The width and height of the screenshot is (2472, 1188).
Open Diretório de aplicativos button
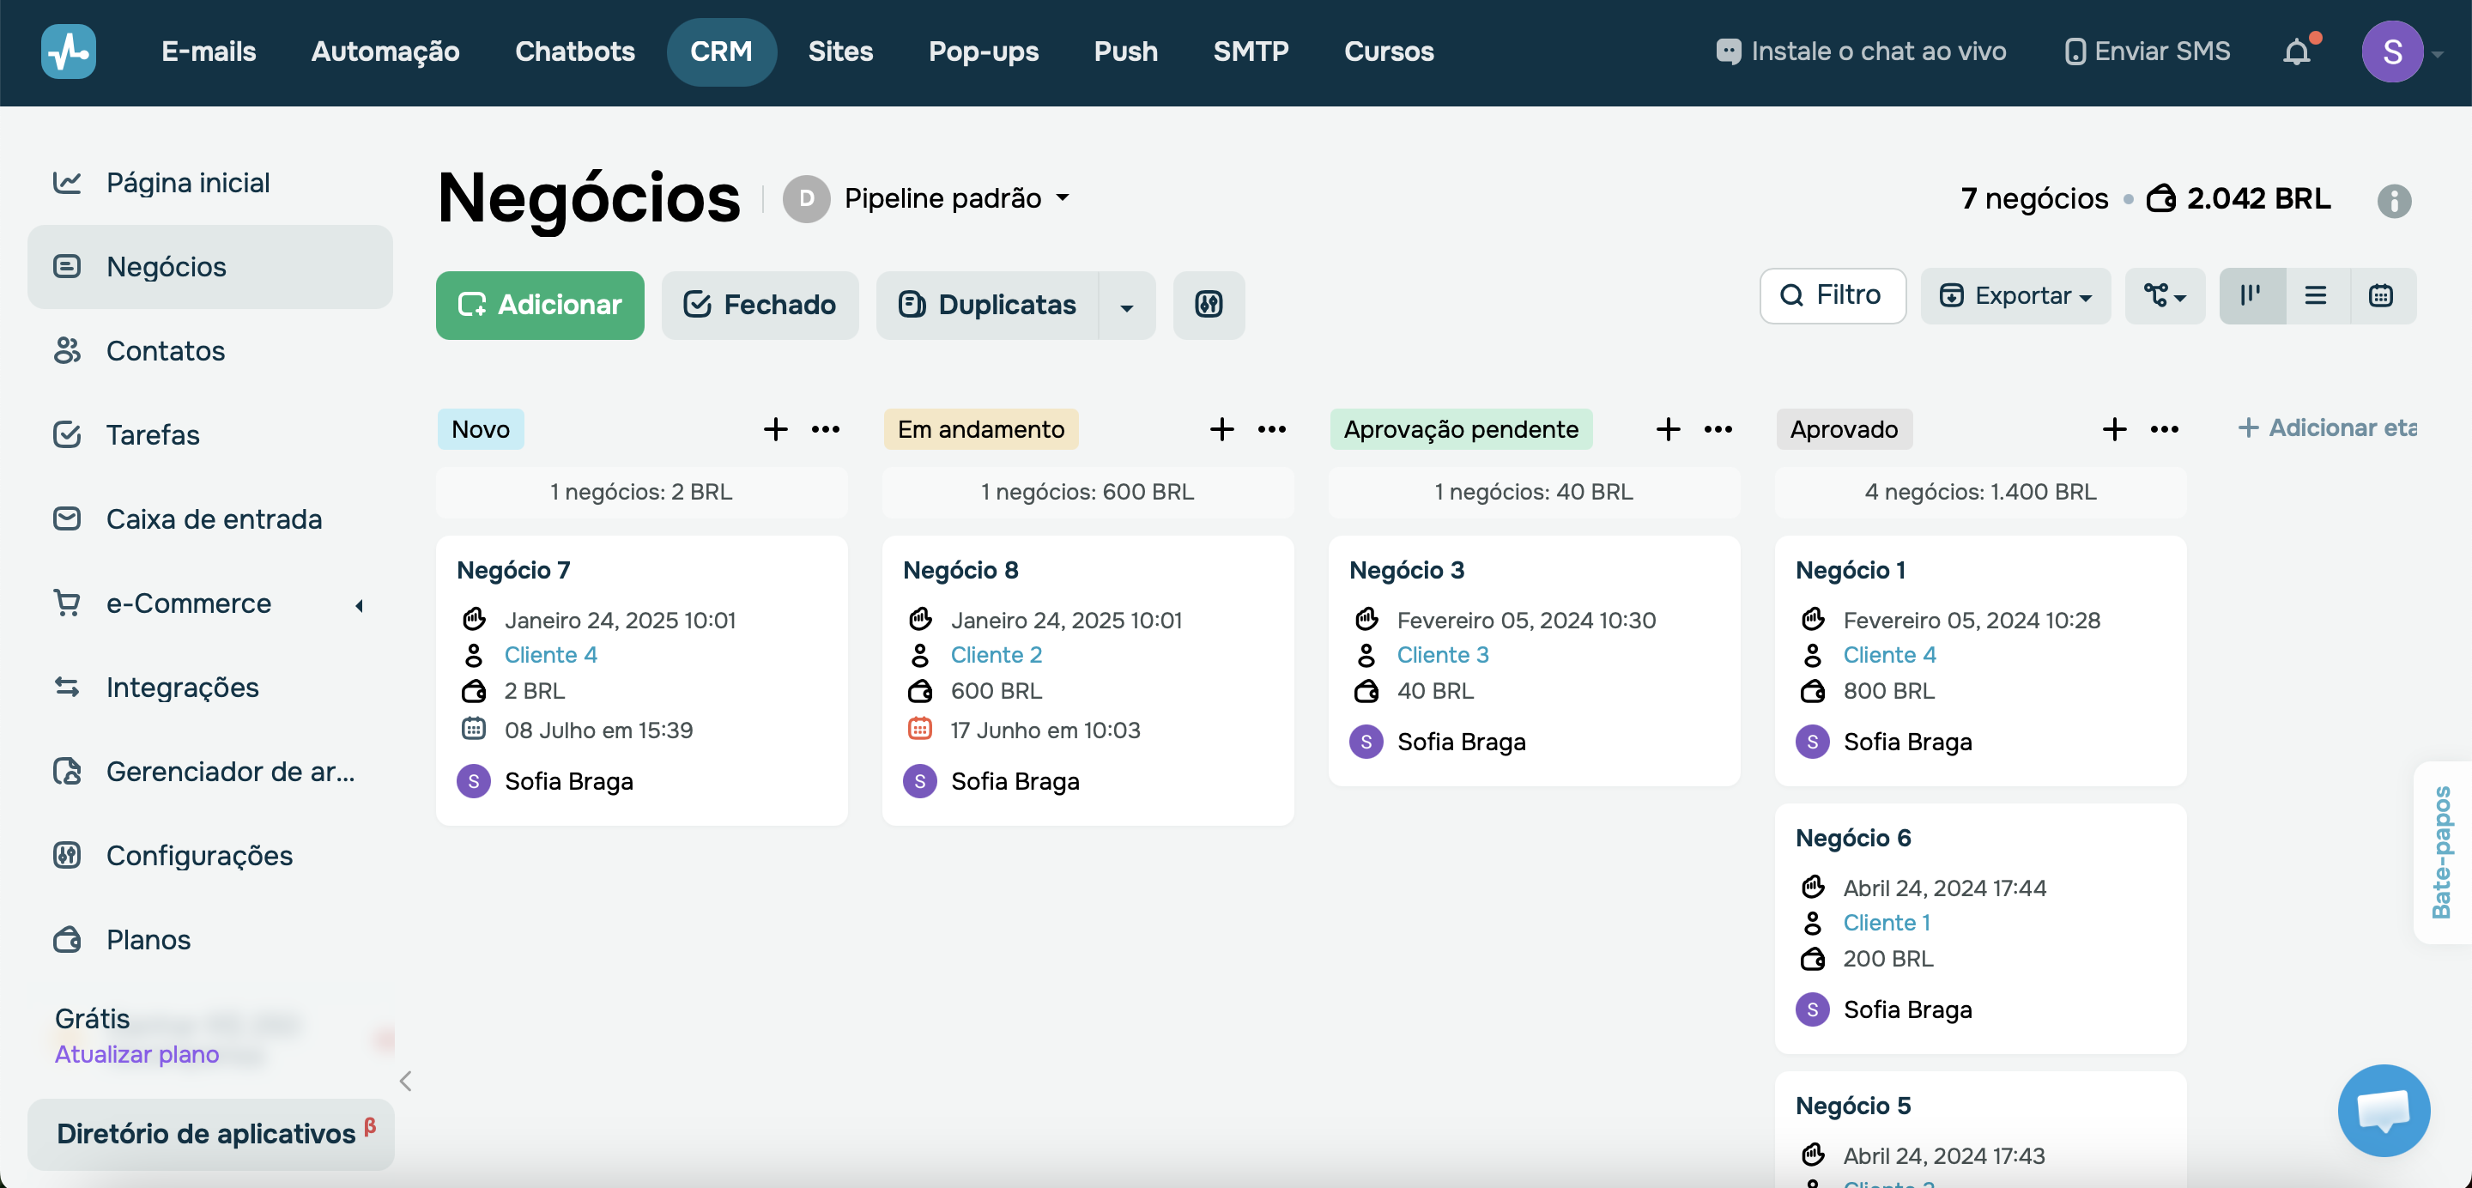(x=210, y=1134)
